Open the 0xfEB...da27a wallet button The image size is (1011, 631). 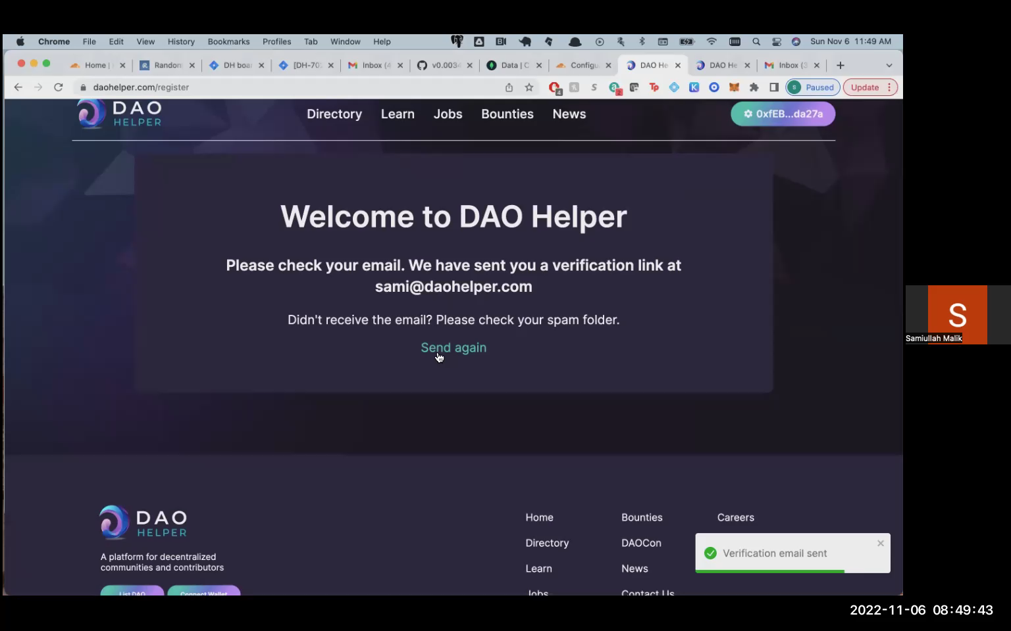click(x=783, y=114)
